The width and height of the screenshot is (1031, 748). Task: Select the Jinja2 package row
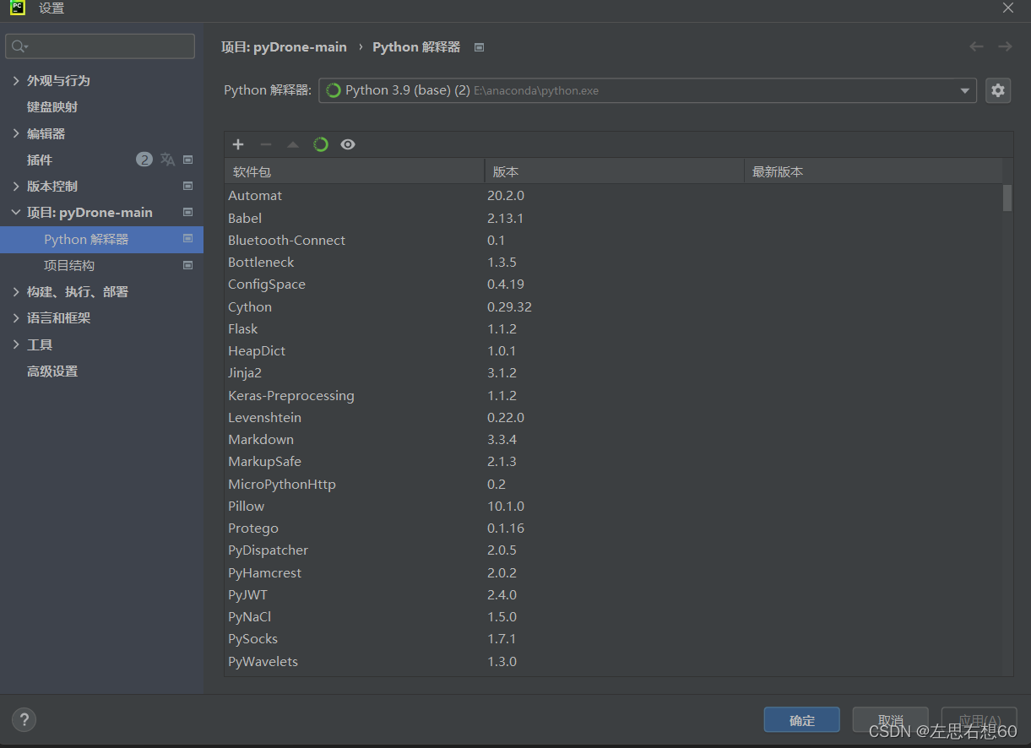point(613,372)
